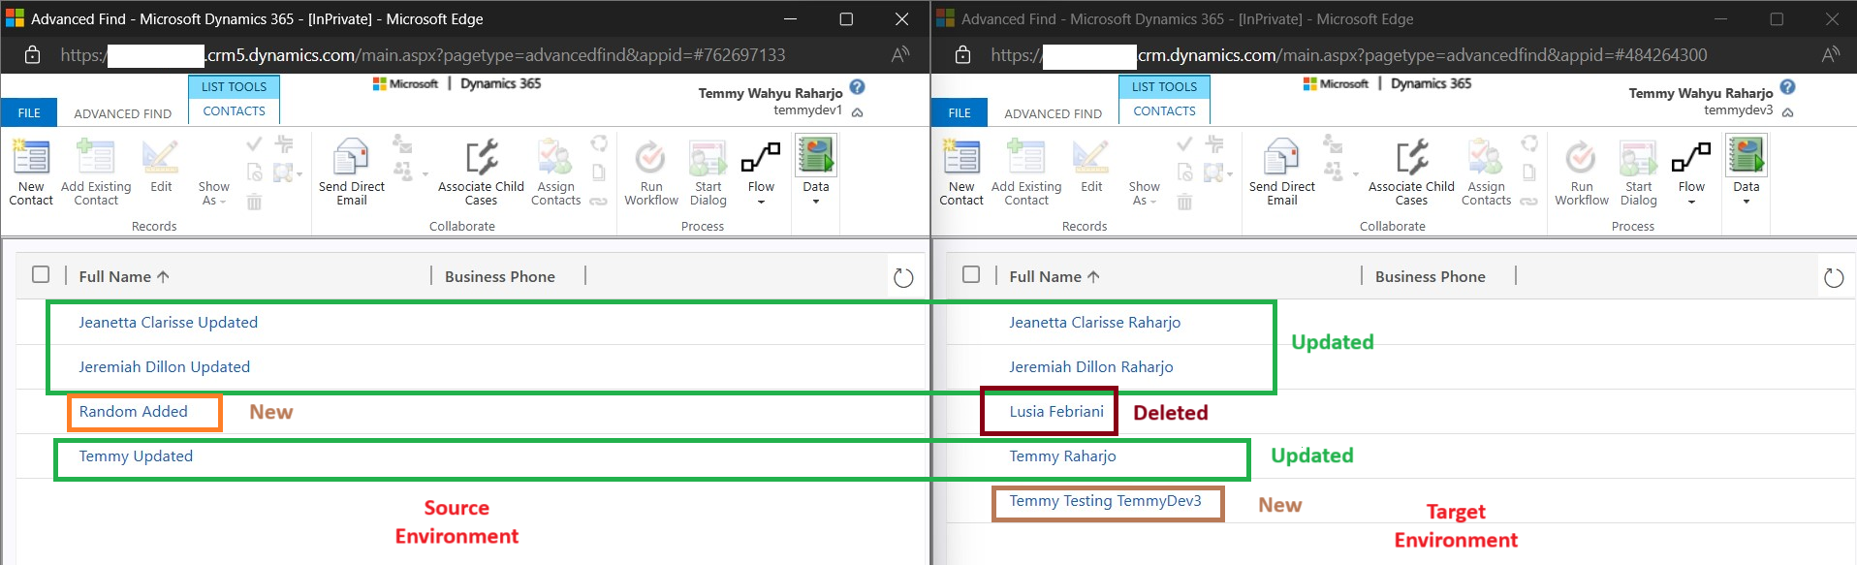Click Add Existing Contact in target window
Screen dimensions: 1857x565
tap(1026, 173)
